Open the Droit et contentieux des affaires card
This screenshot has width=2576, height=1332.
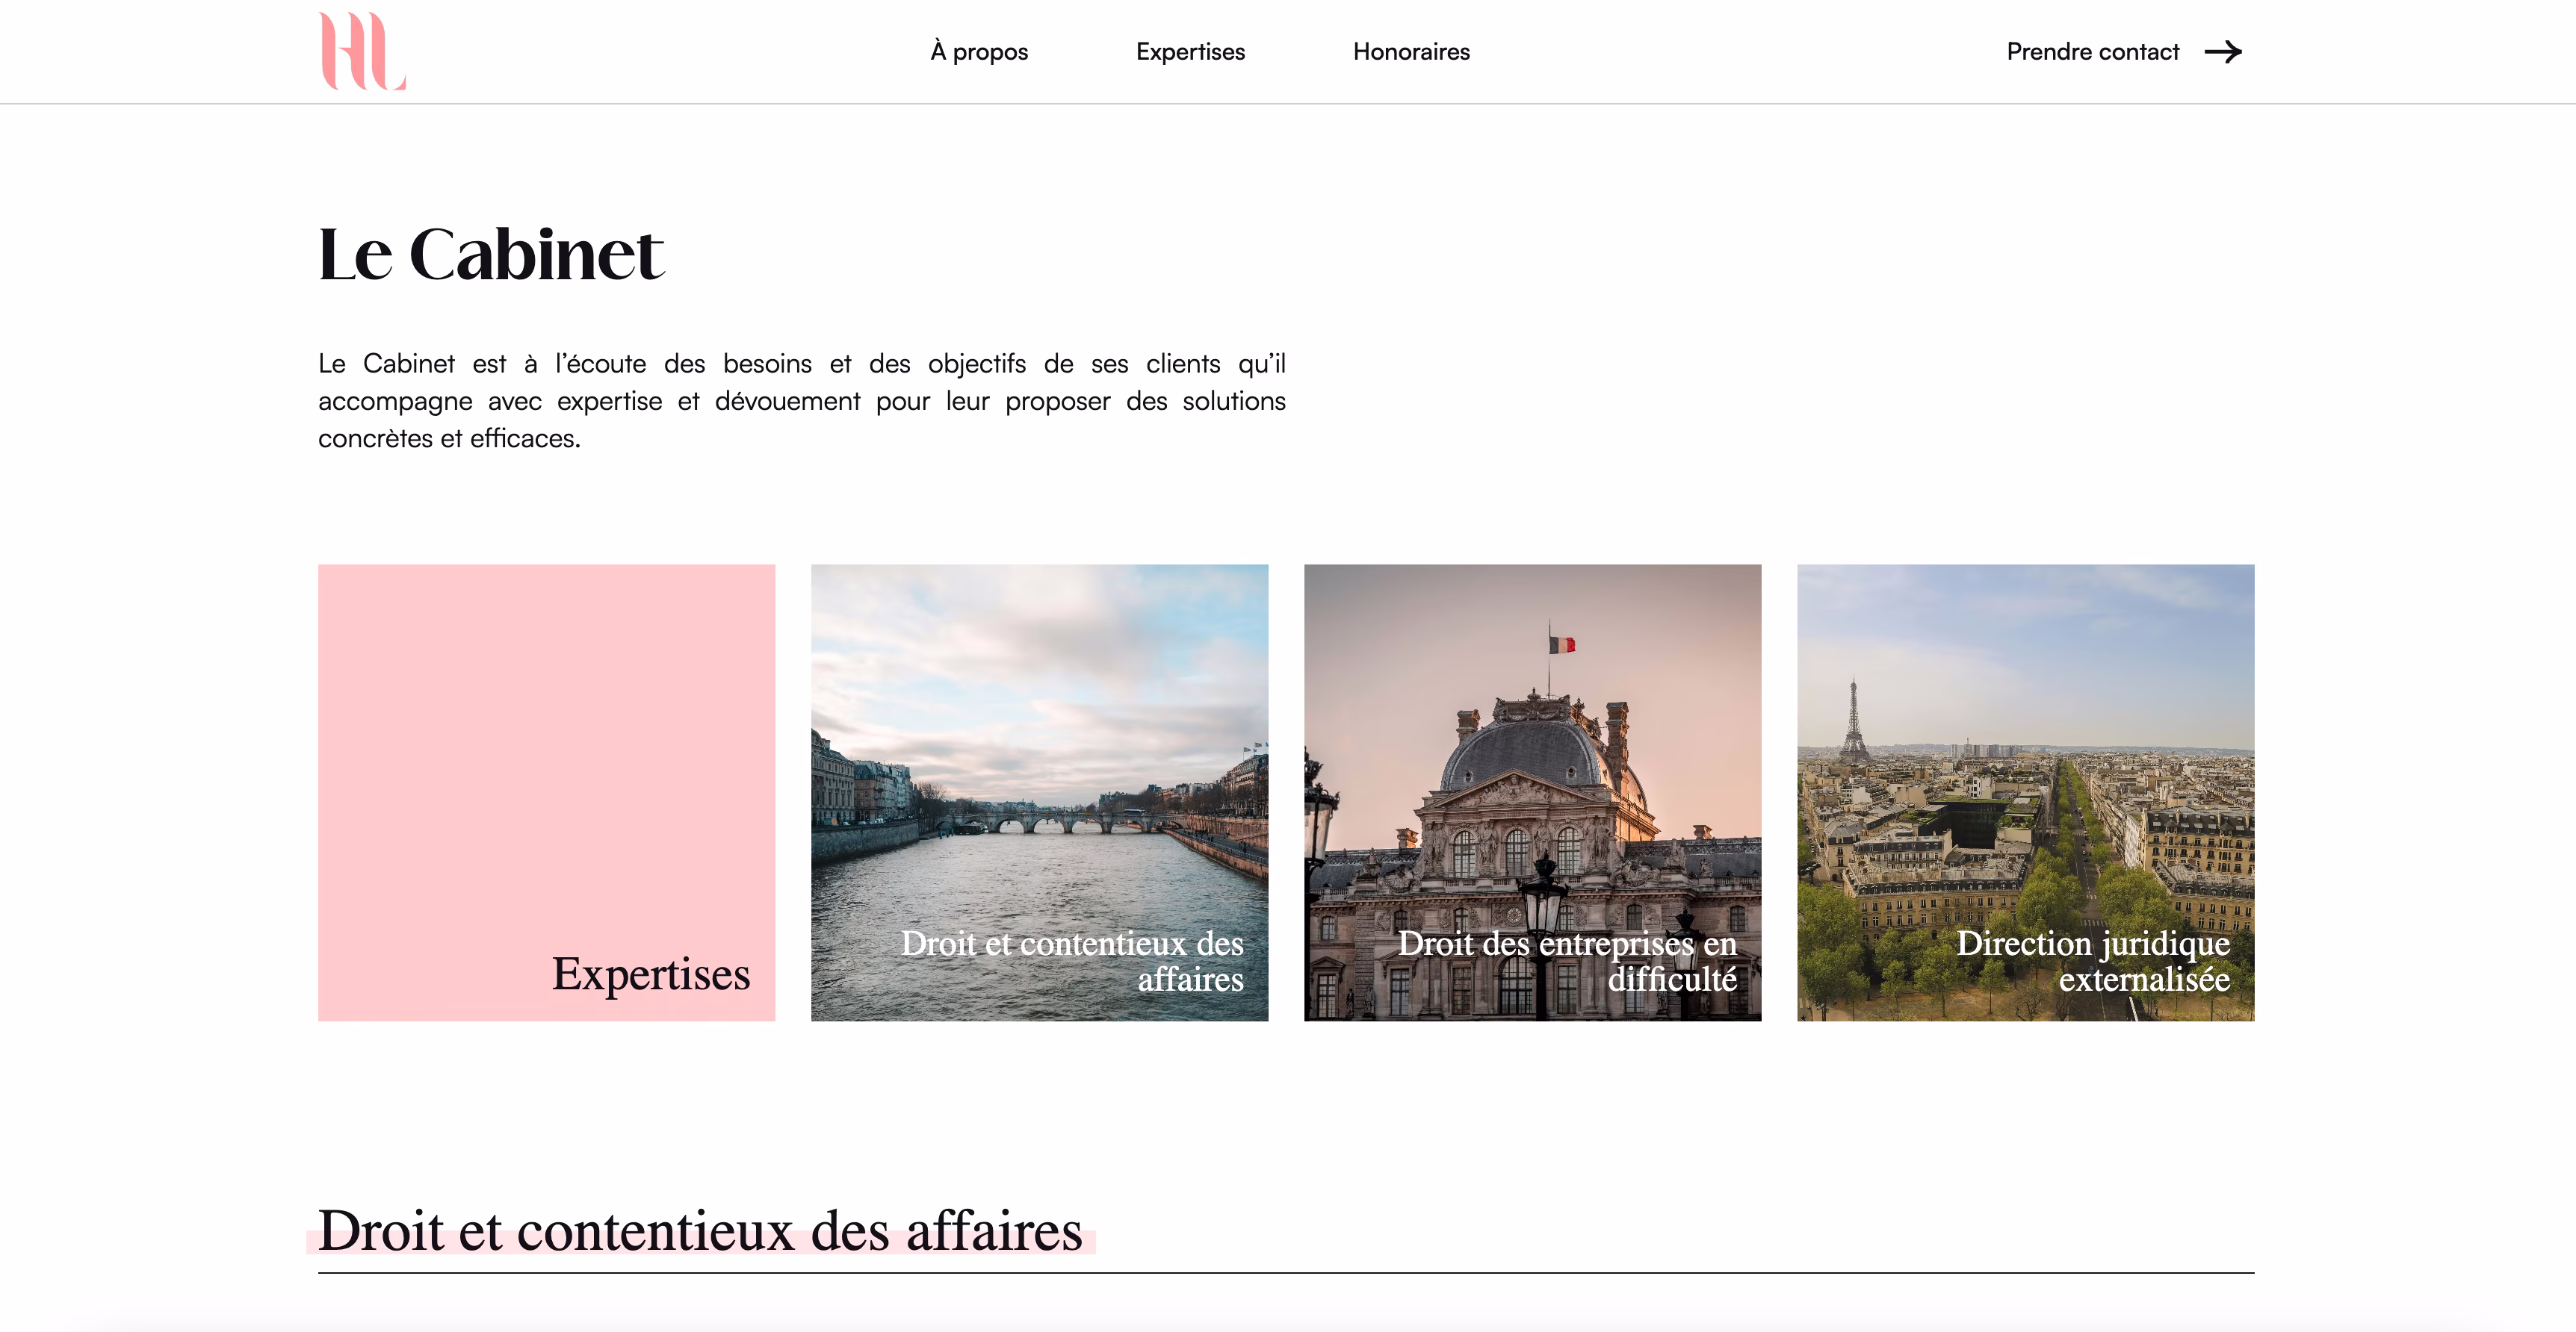tap(1039, 792)
